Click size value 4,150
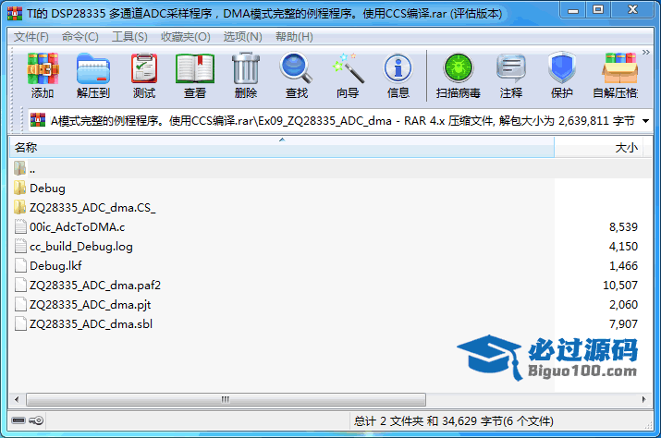The image size is (661, 438). point(623,247)
